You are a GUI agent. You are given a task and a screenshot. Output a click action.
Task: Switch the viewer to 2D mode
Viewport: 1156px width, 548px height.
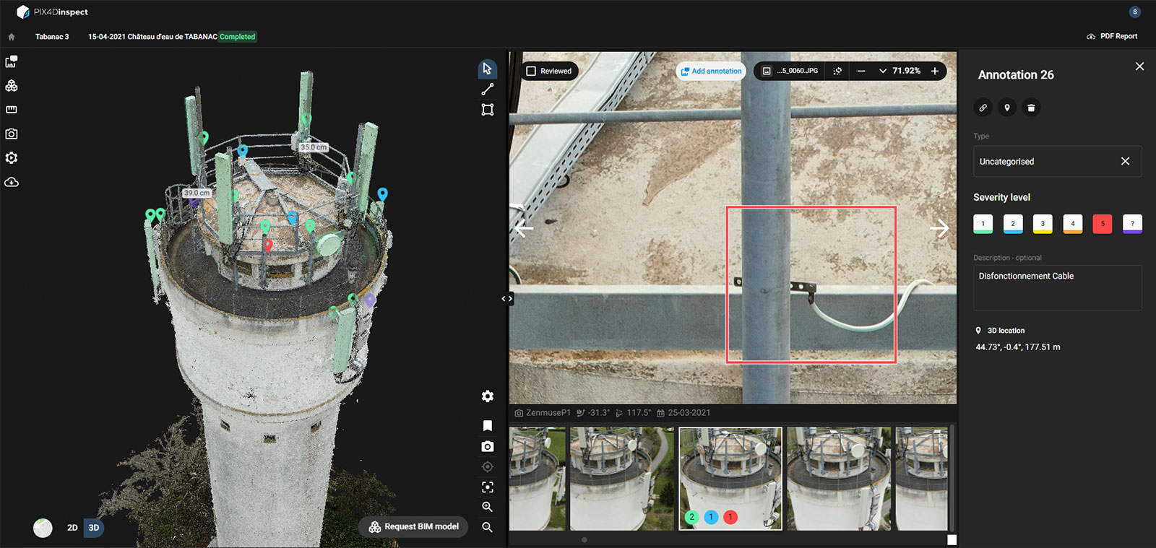pyautogui.click(x=72, y=528)
